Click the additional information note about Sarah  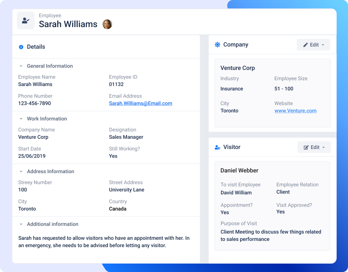(104, 242)
